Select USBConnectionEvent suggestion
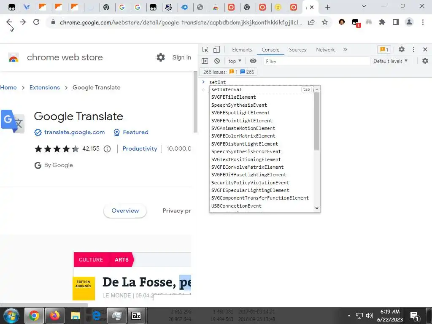This screenshot has height=324, width=432. (262, 206)
